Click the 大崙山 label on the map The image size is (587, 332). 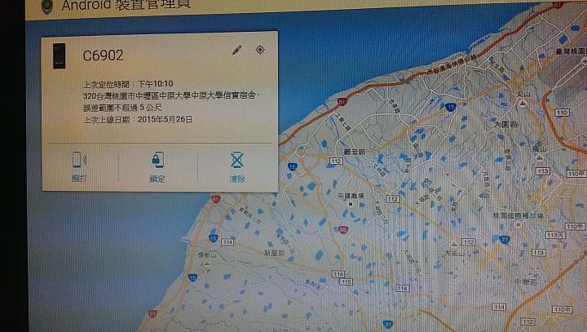point(454,254)
